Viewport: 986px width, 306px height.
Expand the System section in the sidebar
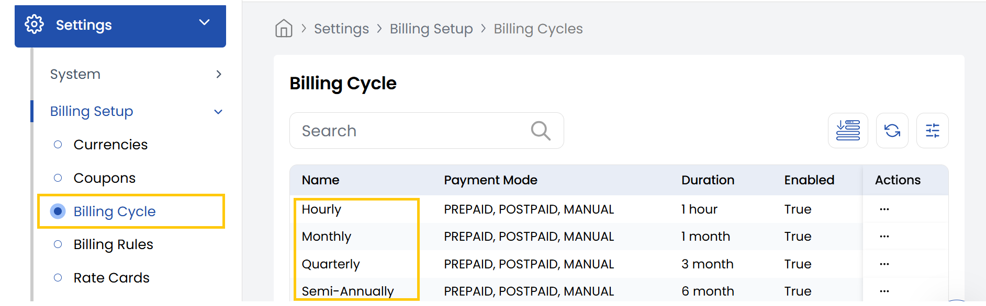coord(219,74)
